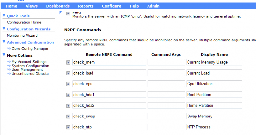This screenshot has width=256, height=135.
Task: Uncheck the check_ntp command checkbox
Action: click(68, 127)
